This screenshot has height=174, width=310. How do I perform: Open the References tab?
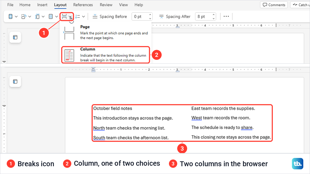(83, 5)
